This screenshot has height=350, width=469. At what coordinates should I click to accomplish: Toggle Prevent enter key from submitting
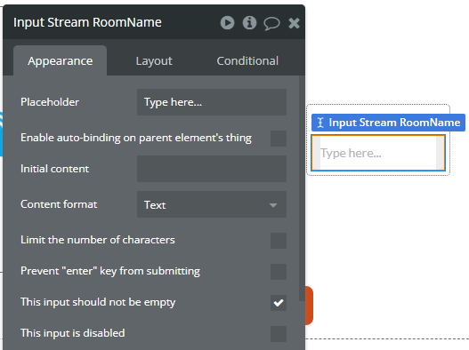click(x=279, y=272)
